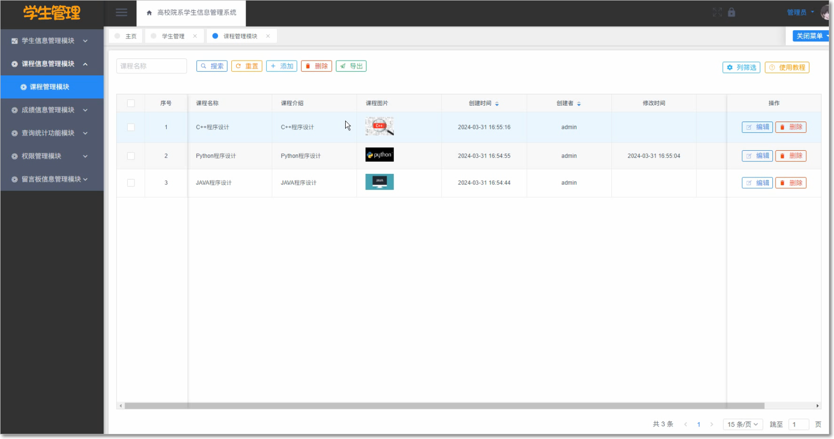Expand 查询统计功能模块 in sidebar
This screenshot has height=439, width=834.
52,133
